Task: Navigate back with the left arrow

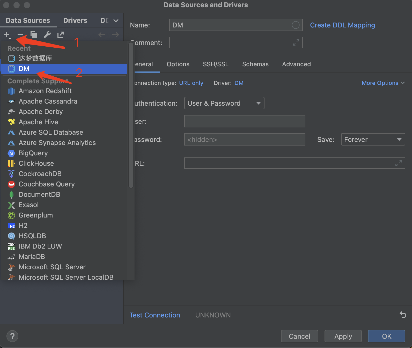Action: (x=102, y=35)
